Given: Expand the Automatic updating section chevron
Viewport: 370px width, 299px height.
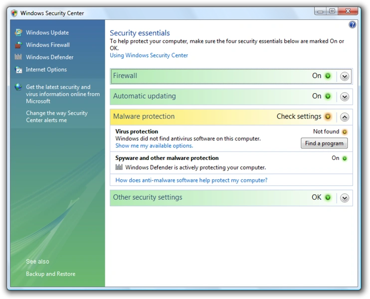Looking at the screenshot, I should (x=345, y=97).
